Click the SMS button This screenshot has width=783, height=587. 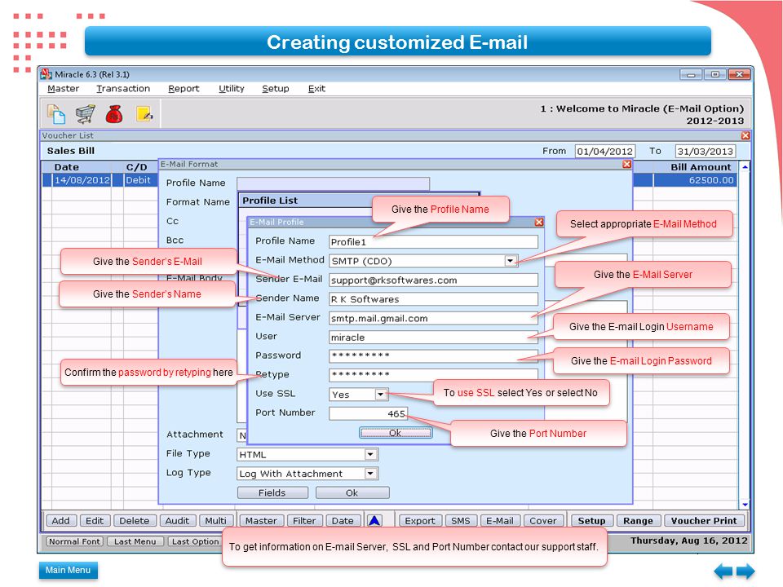click(460, 521)
